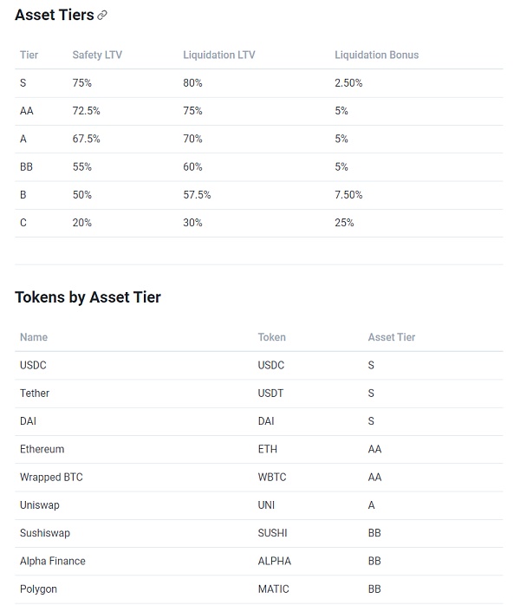Image resolution: width=520 pixels, height=605 pixels.
Task: Click the Token column header
Action: (x=271, y=337)
